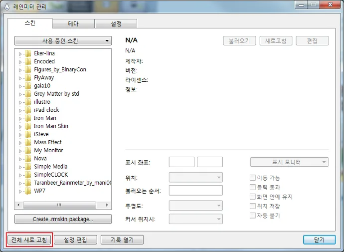This screenshot has height=252, width=344.
Task: Switch to the 설정 tab
Action: click(x=116, y=24)
